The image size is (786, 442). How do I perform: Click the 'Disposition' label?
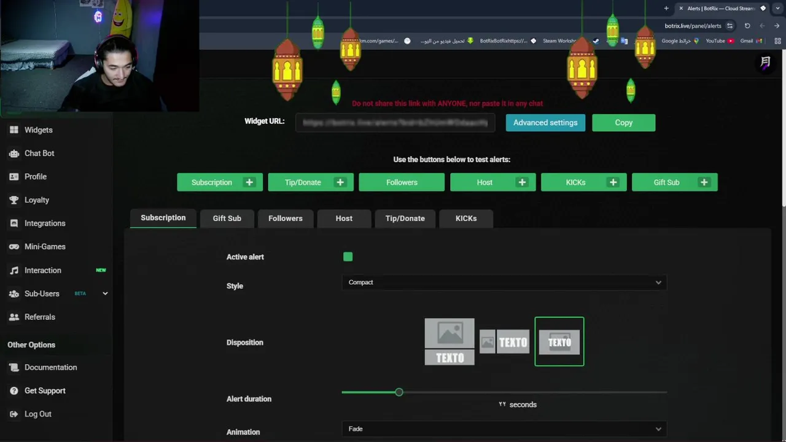[245, 343]
